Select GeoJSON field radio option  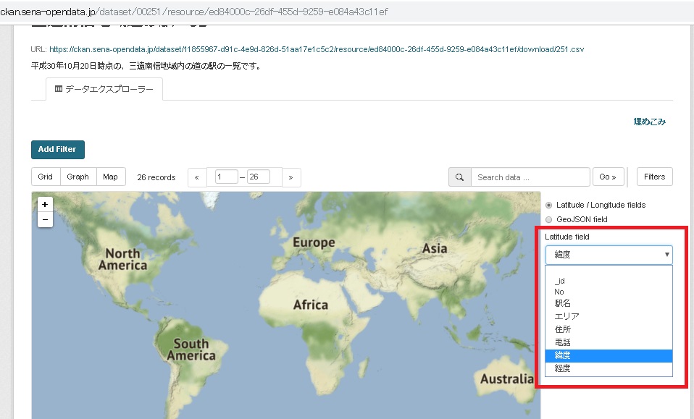549,219
